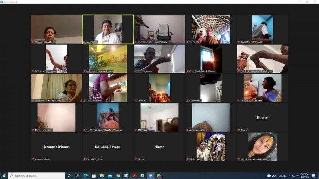Select Ma Nithya Lalitambika Ananda video tile
The height and width of the screenshot is (179, 319).
coord(262,147)
